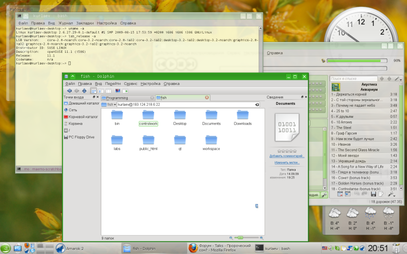Rate Documents with the star rating
This screenshot has height=254, width=407.
tap(287, 151)
